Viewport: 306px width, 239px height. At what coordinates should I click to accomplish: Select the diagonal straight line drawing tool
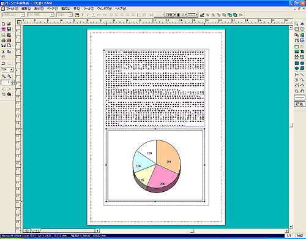coord(302,75)
